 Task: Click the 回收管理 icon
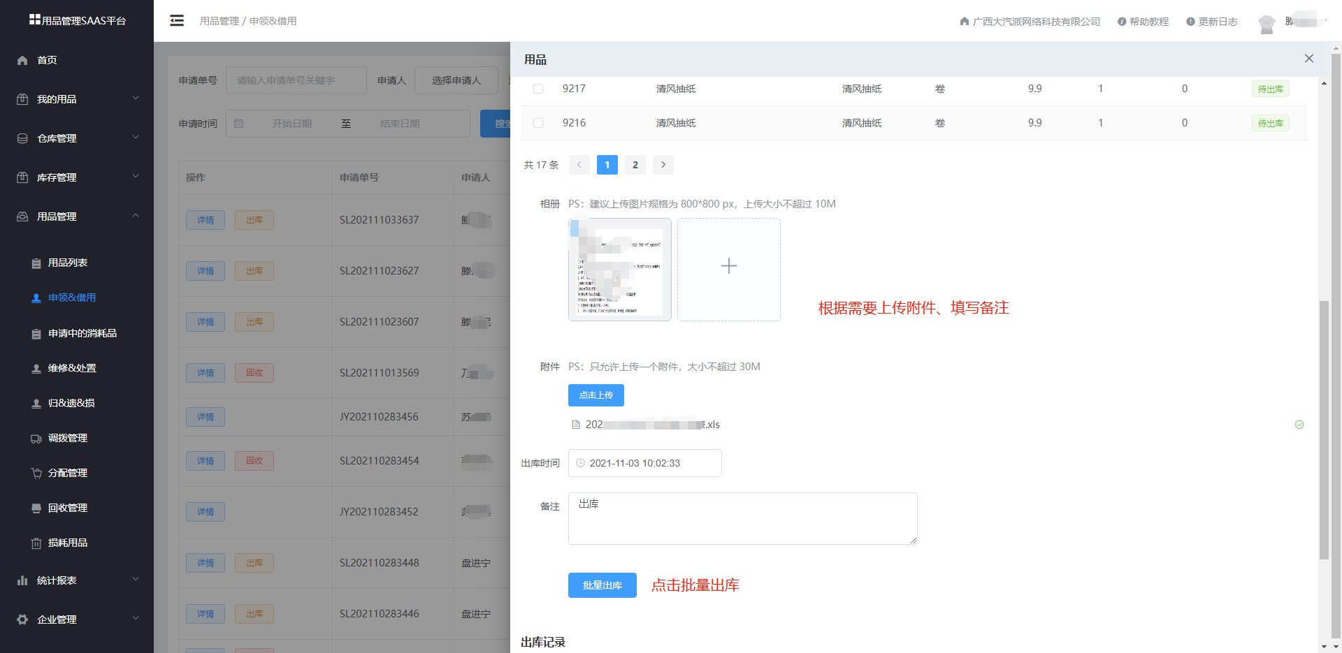pyautogui.click(x=36, y=508)
